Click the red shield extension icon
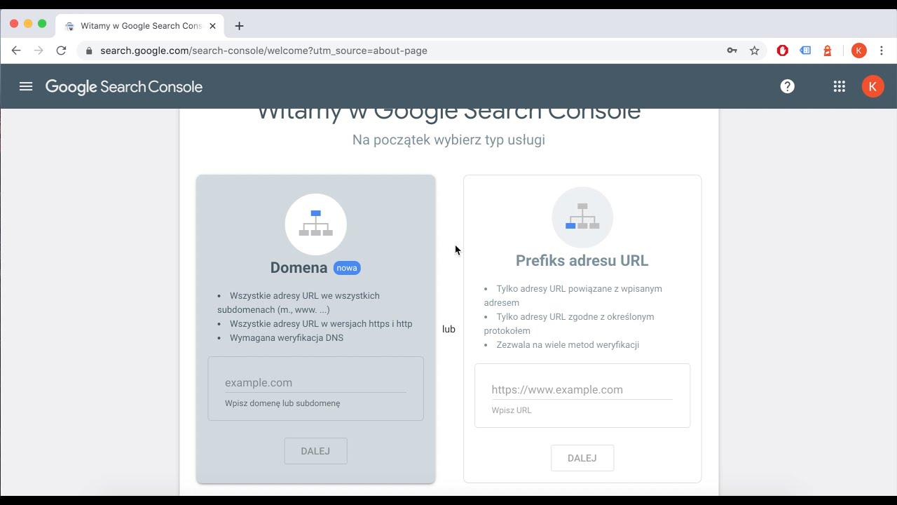The height and width of the screenshot is (505, 897). (783, 50)
